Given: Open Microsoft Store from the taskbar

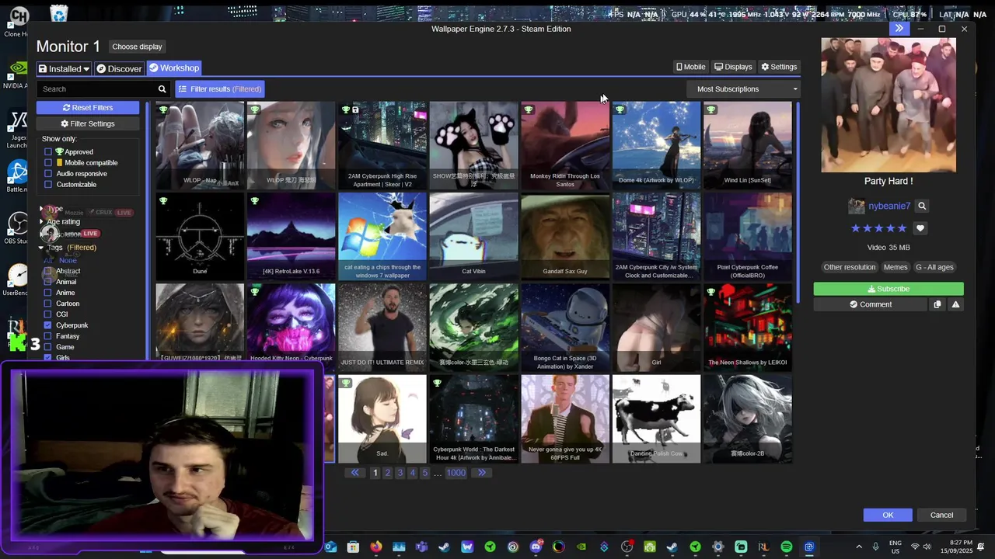Looking at the screenshot, I should [x=353, y=547].
